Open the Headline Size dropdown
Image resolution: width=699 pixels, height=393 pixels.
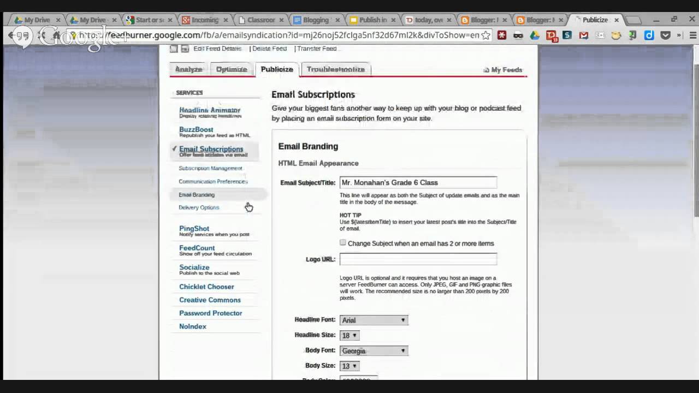tap(349, 335)
